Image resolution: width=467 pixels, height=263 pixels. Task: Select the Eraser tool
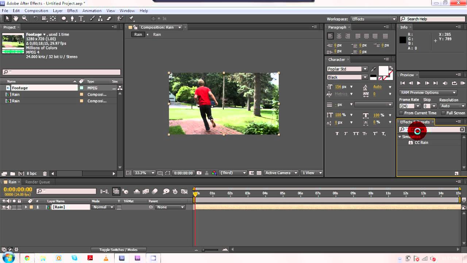(x=109, y=18)
